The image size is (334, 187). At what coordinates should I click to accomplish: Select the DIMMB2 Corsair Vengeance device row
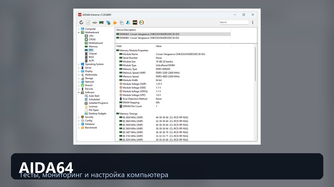pyautogui.click(x=173, y=38)
